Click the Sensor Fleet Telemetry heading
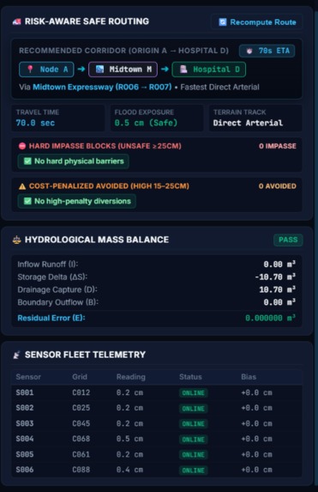Viewport: 318px width, 492px height. point(85,355)
